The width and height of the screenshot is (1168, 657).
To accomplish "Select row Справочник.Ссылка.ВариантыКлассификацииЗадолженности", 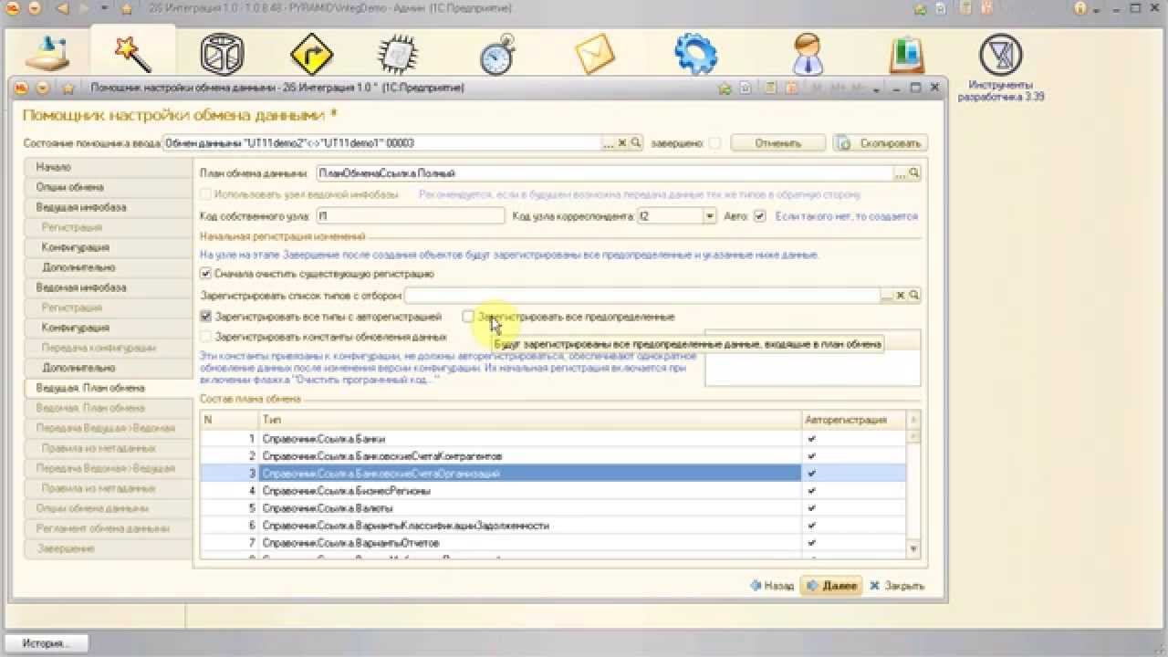I will pos(554,526).
